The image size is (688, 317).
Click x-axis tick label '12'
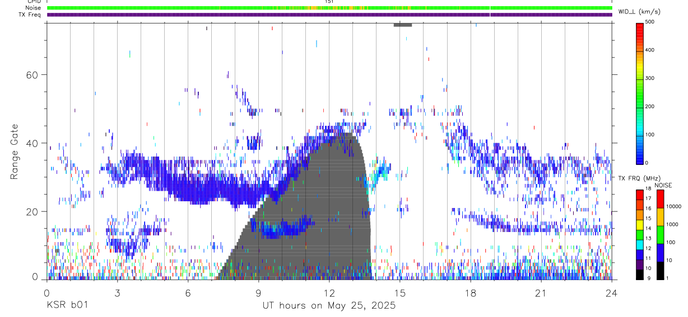[329, 292]
